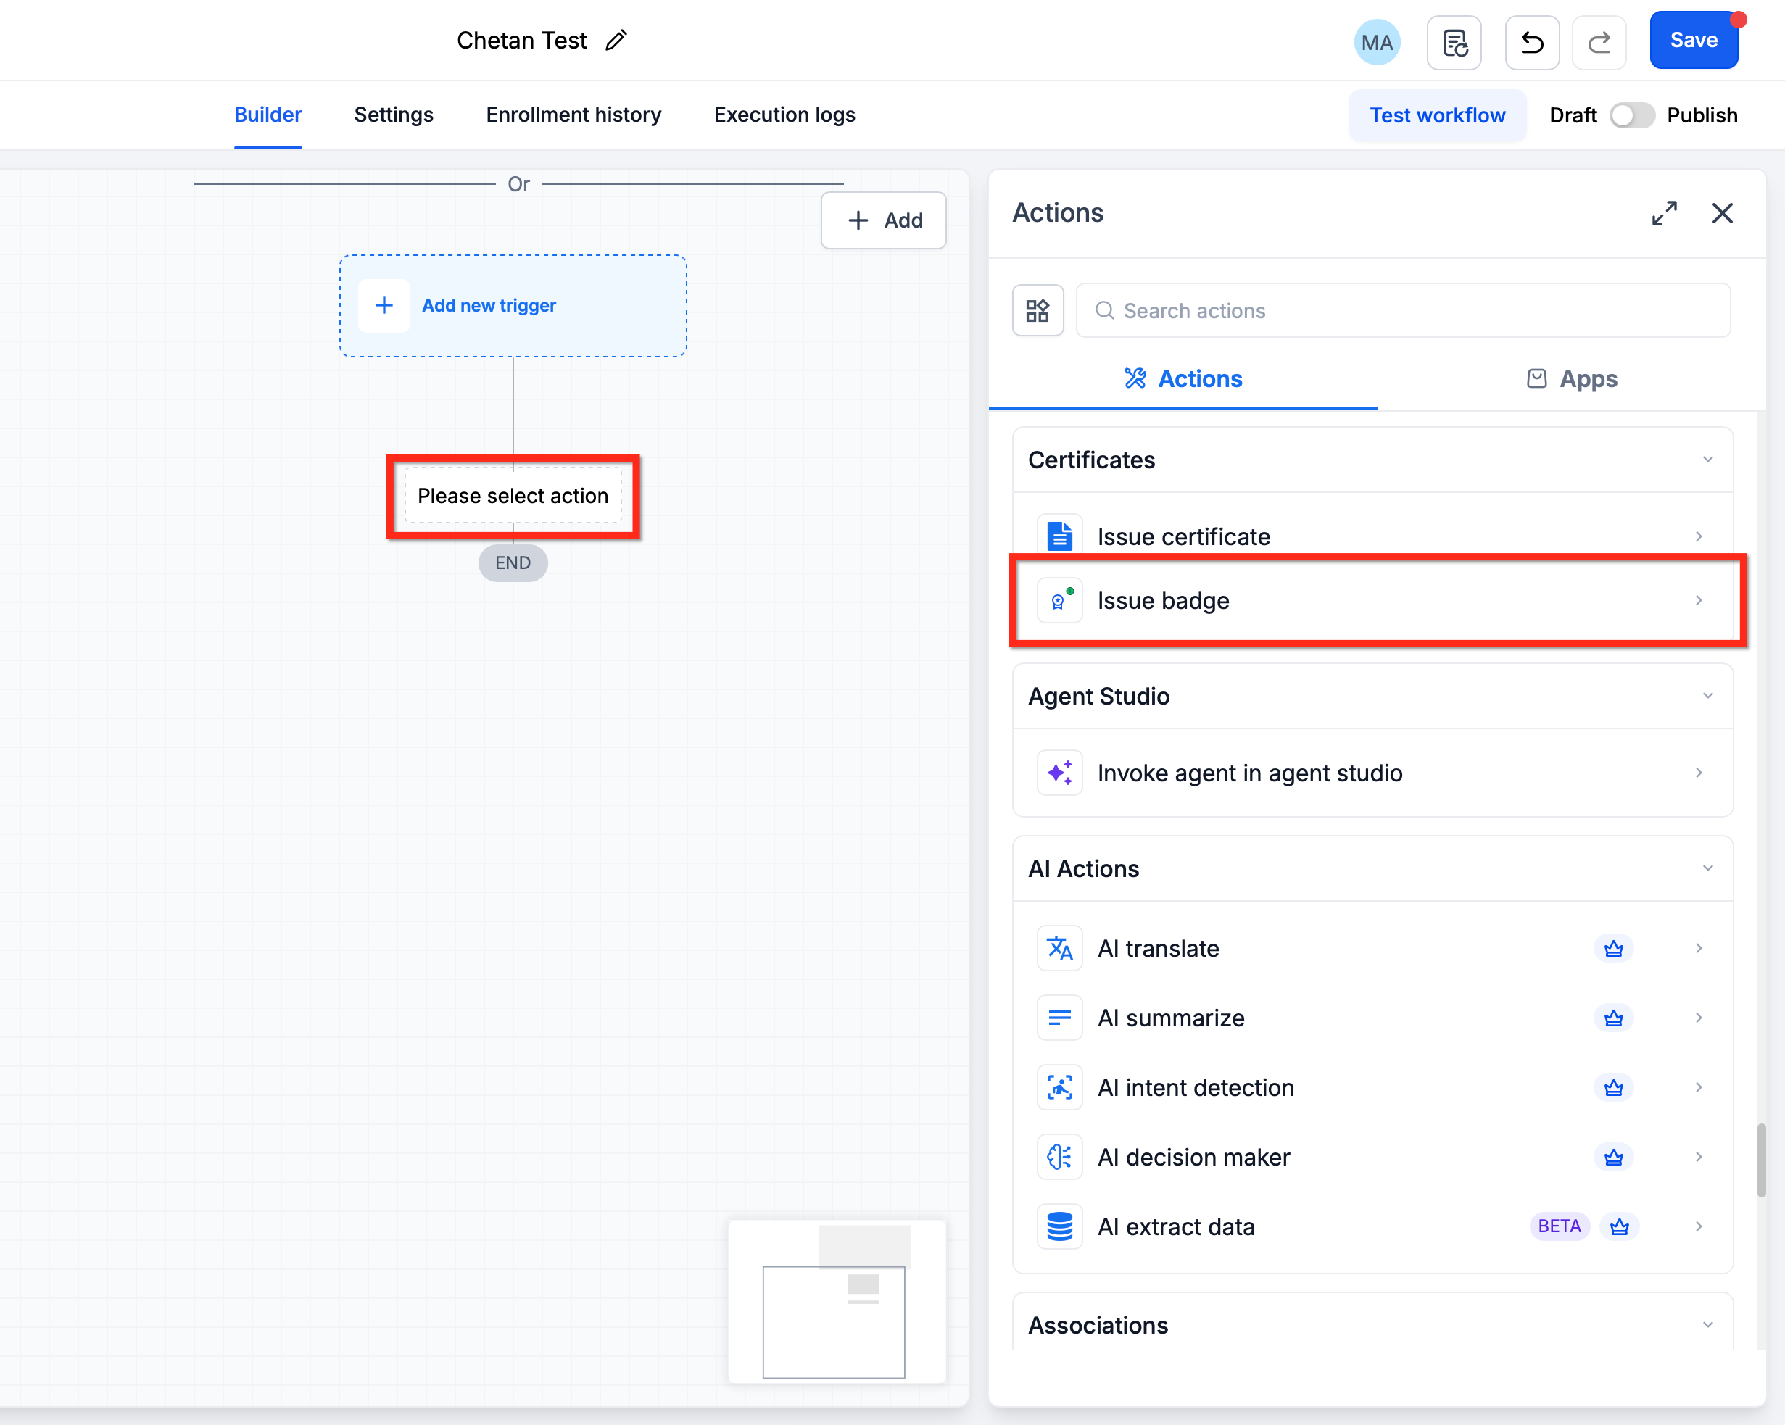Screen dimensions: 1785x1425
Task: Click premium crown on AI translate
Action: (1614, 950)
